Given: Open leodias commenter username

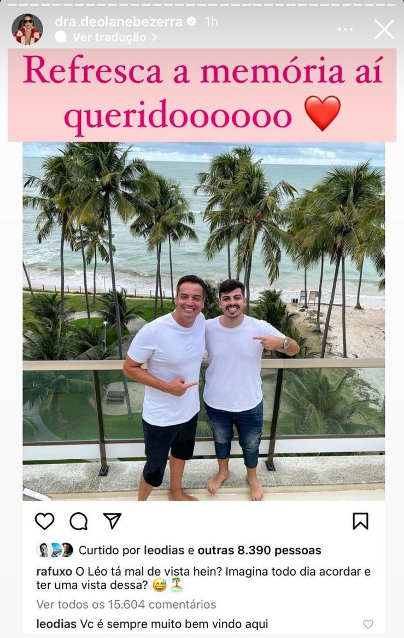Looking at the screenshot, I should point(56,624).
